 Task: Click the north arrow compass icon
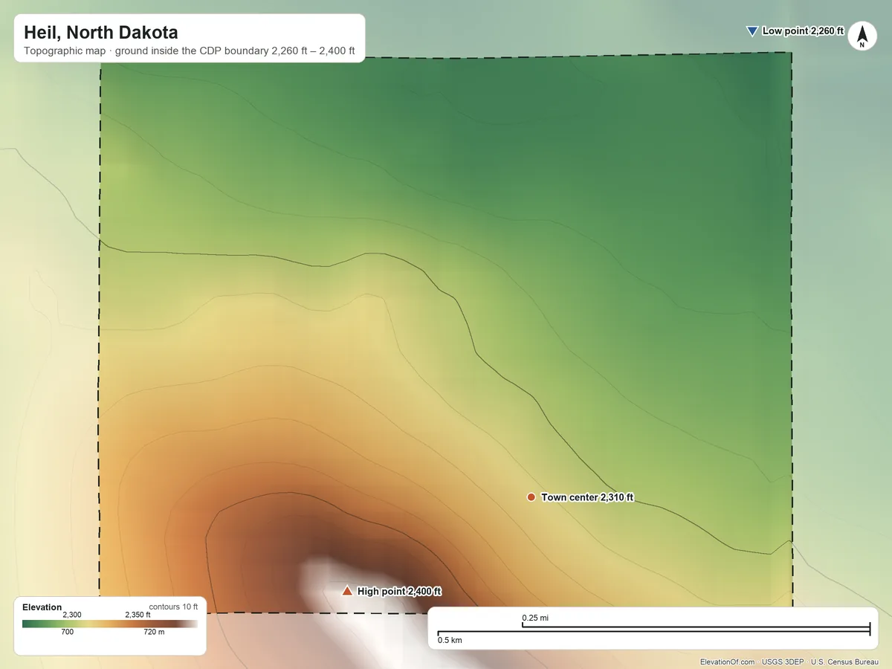coord(862,36)
